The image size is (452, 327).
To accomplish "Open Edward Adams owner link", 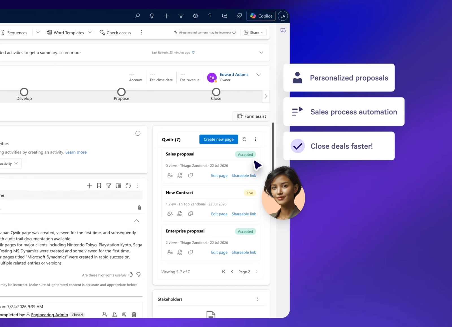I will pos(234,75).
